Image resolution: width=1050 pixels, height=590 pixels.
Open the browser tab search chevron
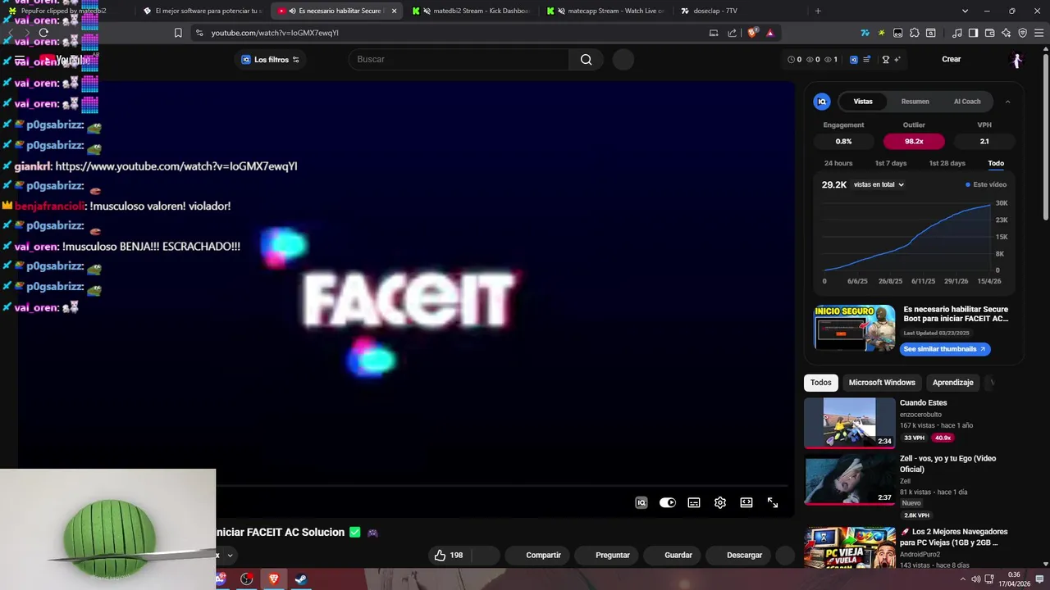(965, 11)
